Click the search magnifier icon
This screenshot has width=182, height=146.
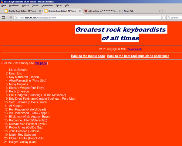click(169, 18)
